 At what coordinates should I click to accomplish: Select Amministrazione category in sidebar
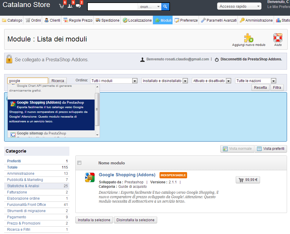pos(36,173)
